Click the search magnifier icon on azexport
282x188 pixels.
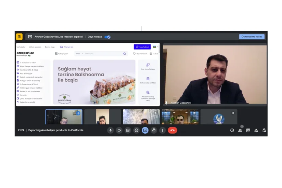pos(125,54)
